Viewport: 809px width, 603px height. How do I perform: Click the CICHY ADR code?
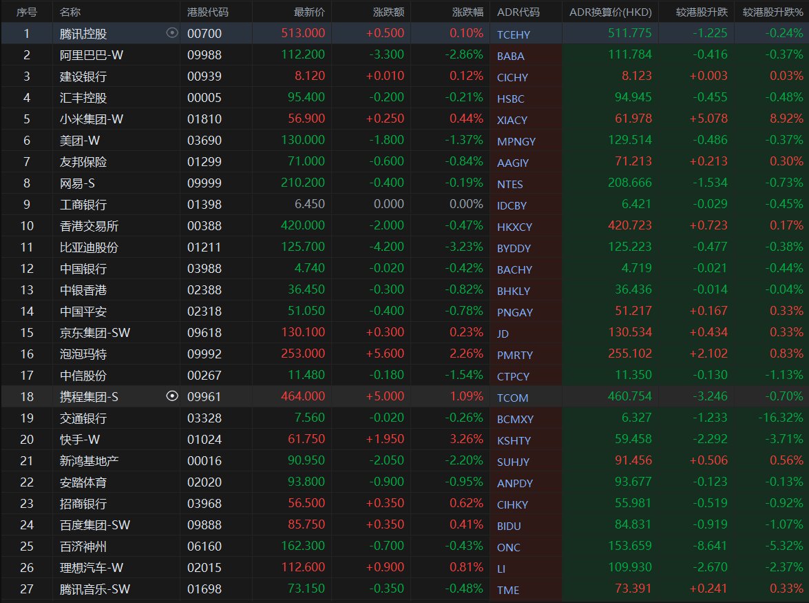[512, 77]
